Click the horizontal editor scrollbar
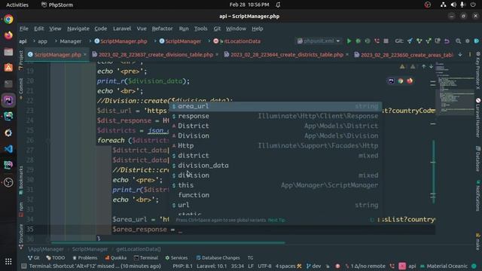This screenshot has width=482, height=271. [167, 242]
